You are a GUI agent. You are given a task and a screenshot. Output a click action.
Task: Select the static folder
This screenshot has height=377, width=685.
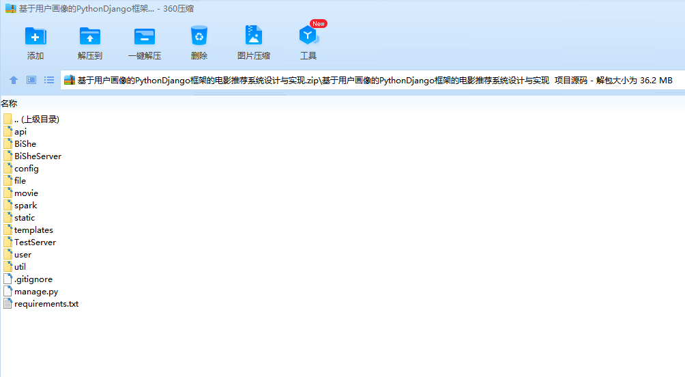(19, 217)
